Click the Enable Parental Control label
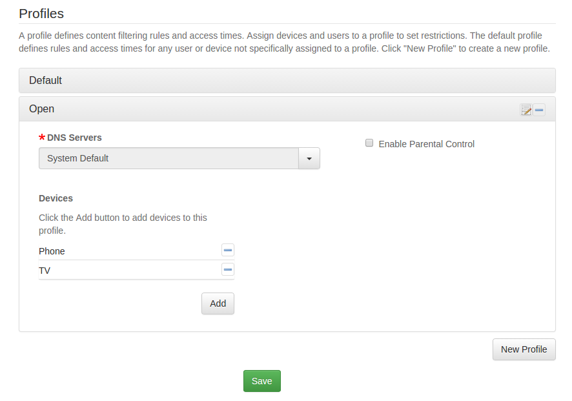 tap(426, 144)
